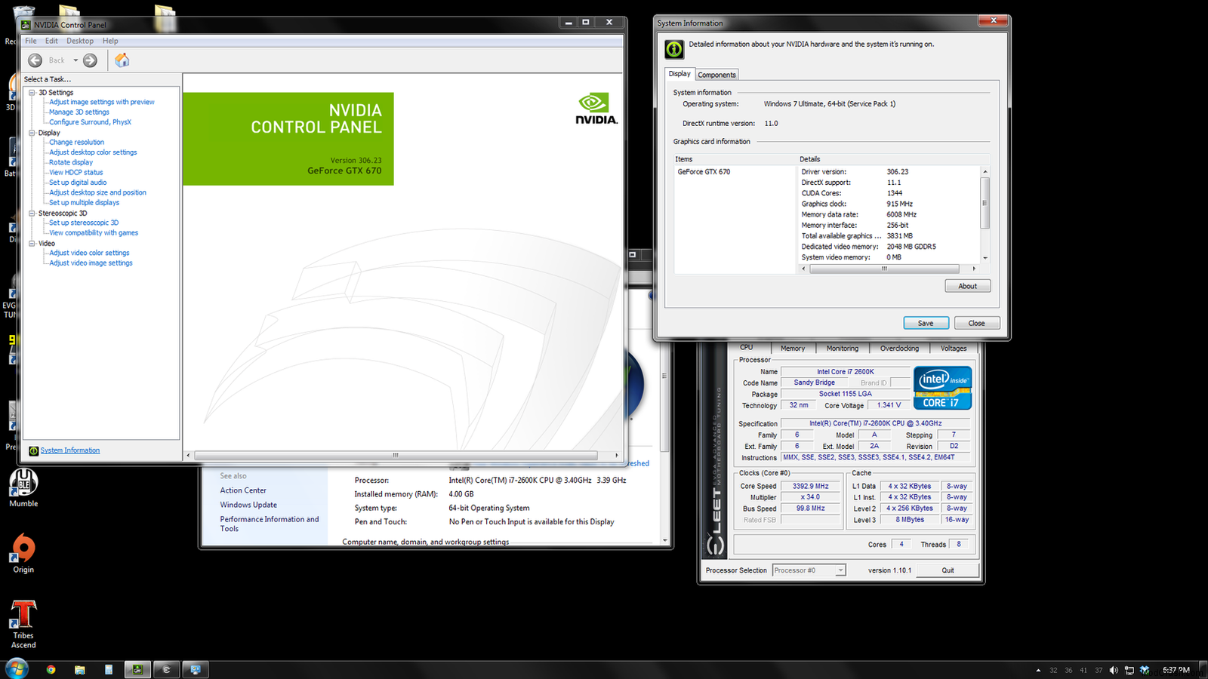This screenshot has width=1208, height=679.
Task: Switch to the Components tab
Action: pyautogui.click(x=716, y=75)
